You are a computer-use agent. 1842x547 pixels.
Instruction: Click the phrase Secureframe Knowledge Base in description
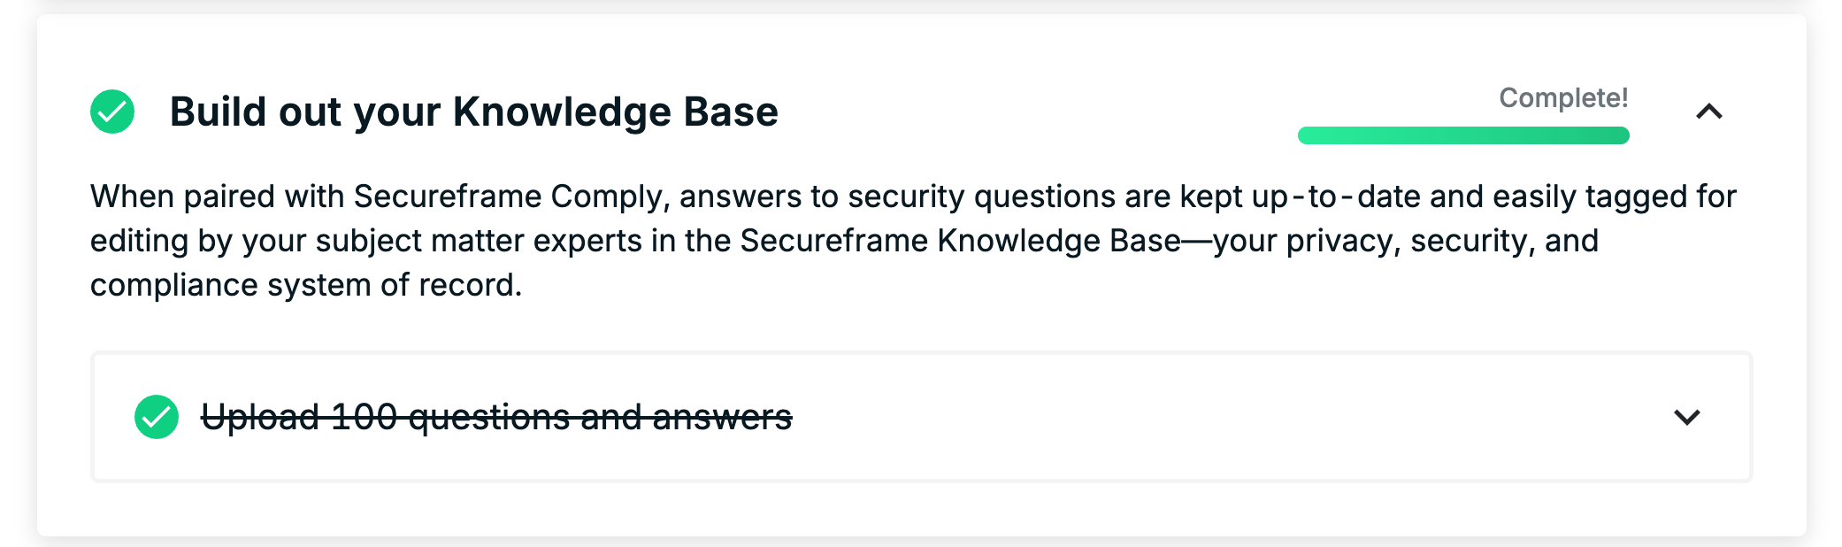961,241
